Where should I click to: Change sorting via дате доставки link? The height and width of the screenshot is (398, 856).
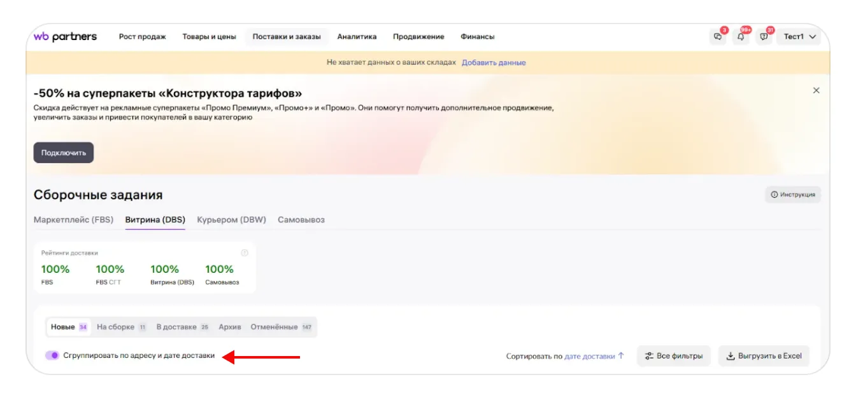[x=590, y=356]
